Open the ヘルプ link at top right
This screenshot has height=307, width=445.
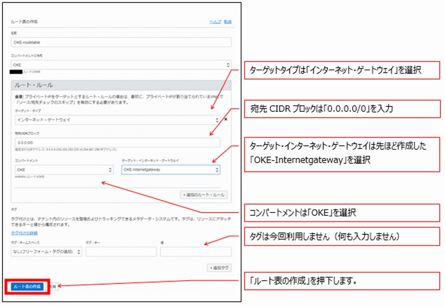coord(215,20)
